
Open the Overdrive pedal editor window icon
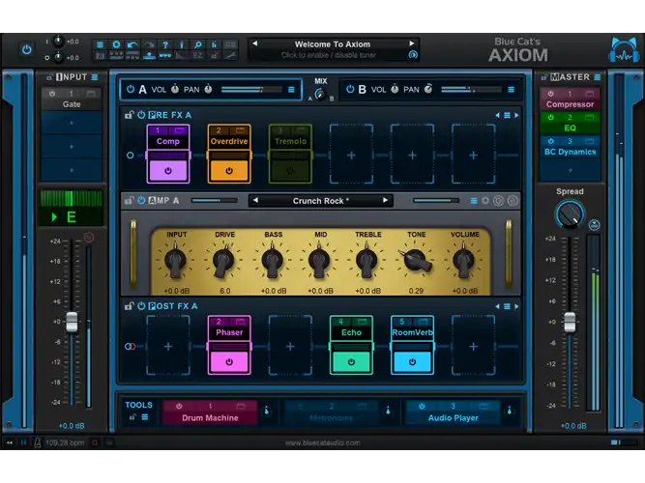(x=240, y=130)
